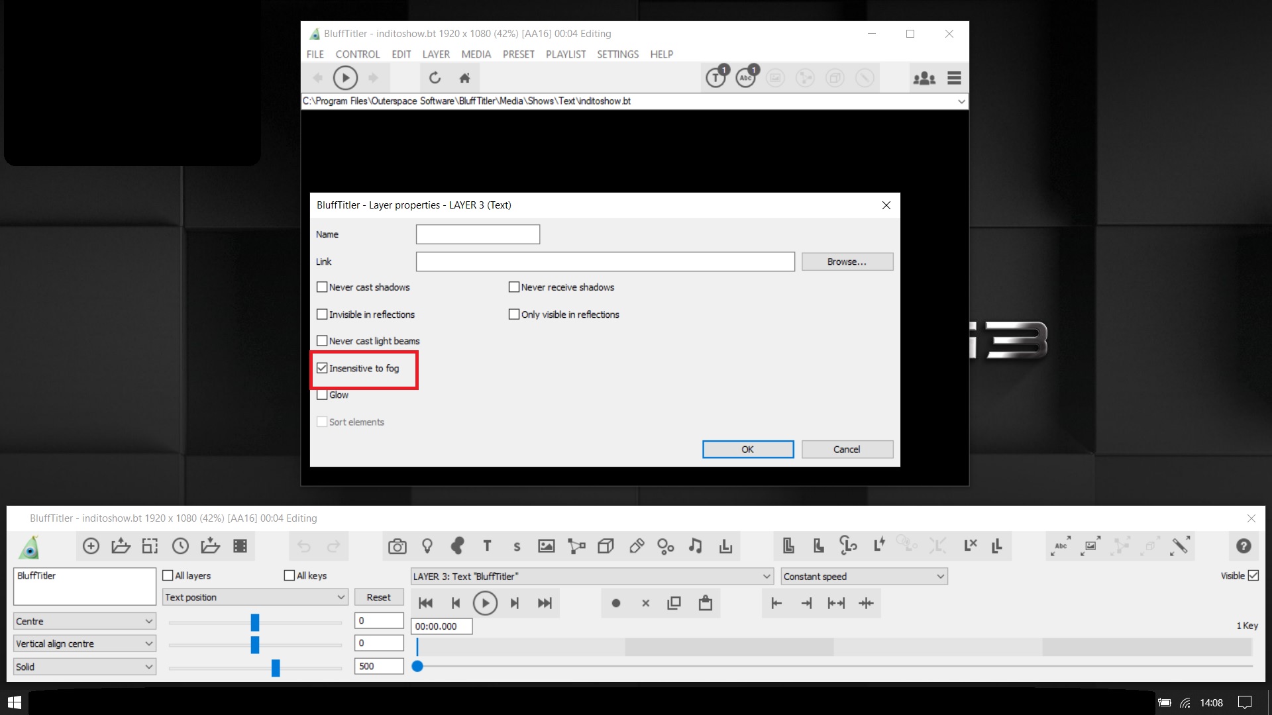The height and width of the screenshot is (715, 1272).
Task: Open the community people icon
Action: pos(924,78)
